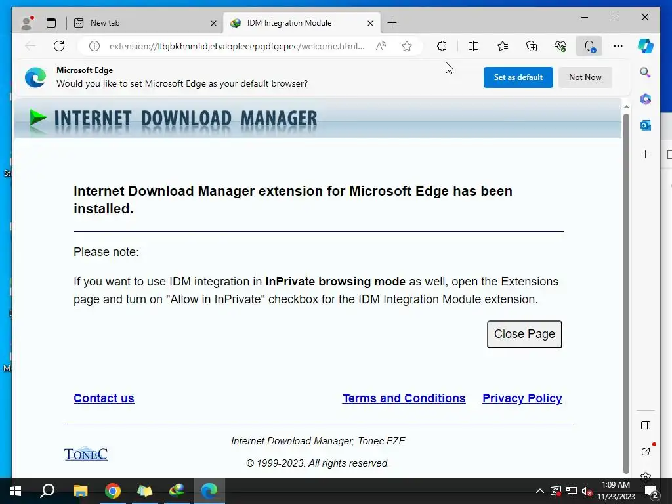This screenshot has width=672, height=504.
Task: Close the New tab tab
Action: point(213,23)
